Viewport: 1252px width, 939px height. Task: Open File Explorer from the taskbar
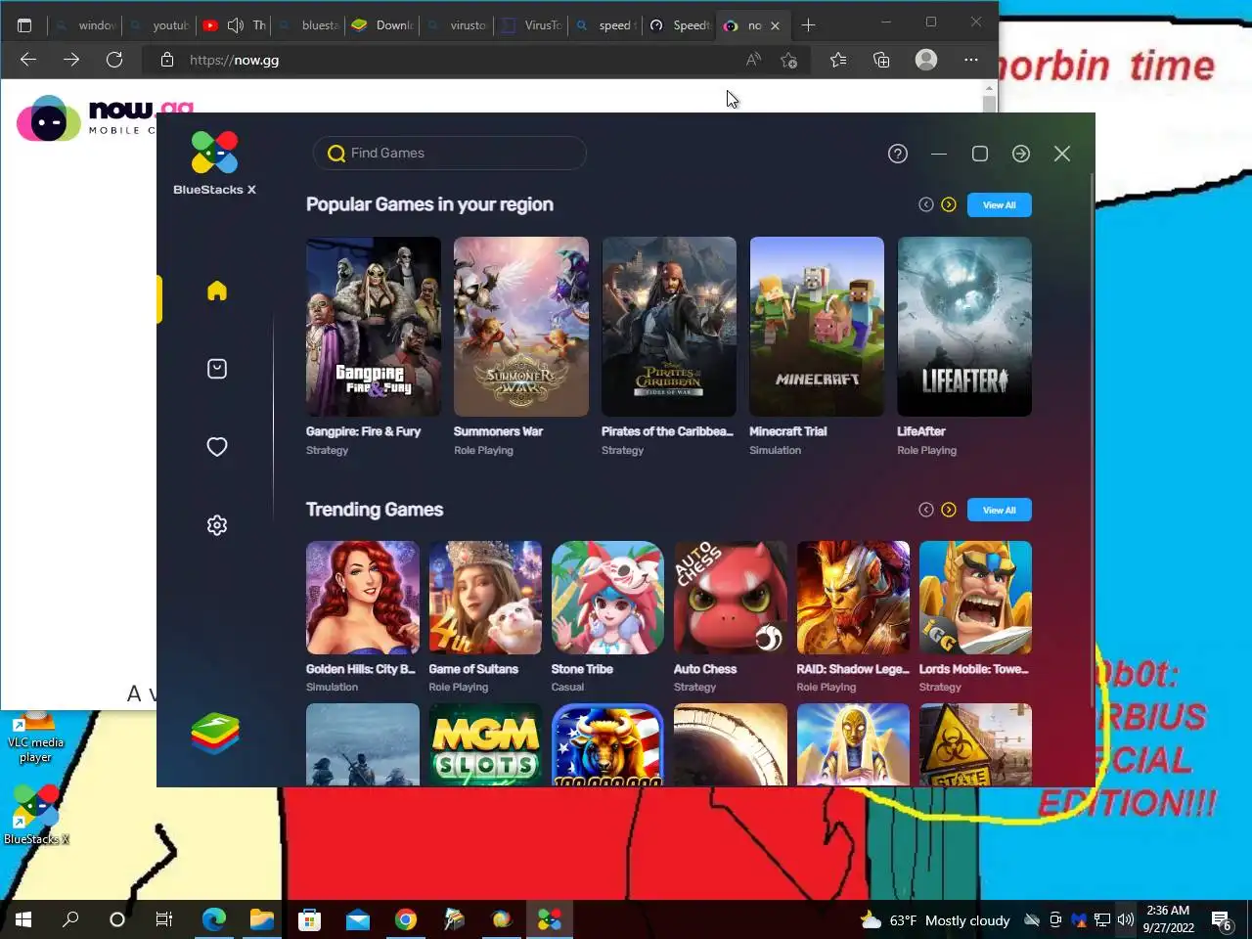pos(262,919)
